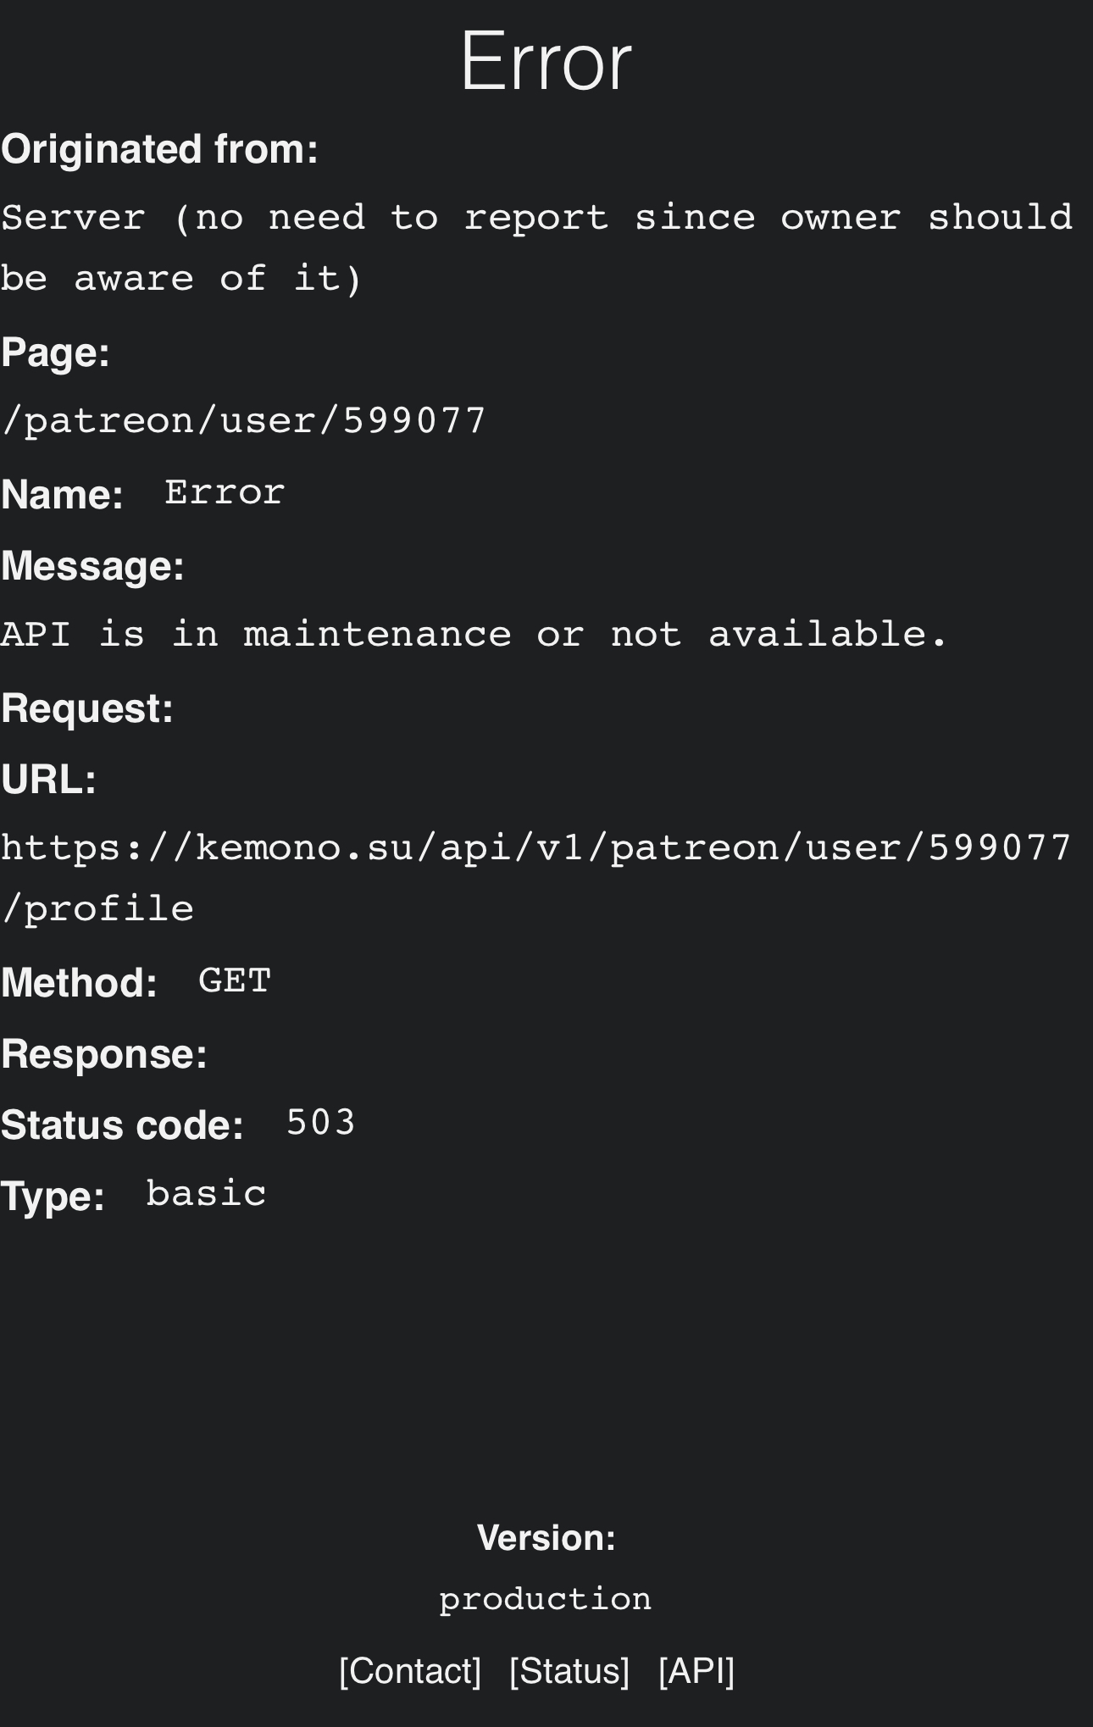Click the 'production' version text

(546, 1599)
